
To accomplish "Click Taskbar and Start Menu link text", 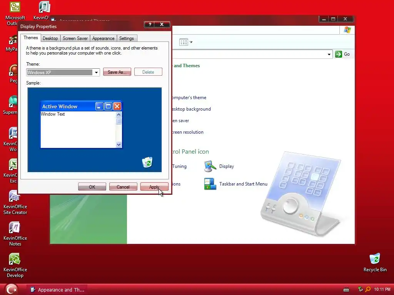I will coord(243,184).
